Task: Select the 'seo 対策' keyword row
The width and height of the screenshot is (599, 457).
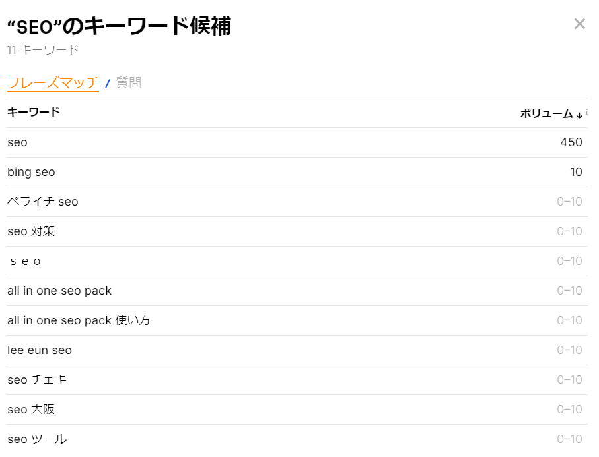Action: (31, 231)
